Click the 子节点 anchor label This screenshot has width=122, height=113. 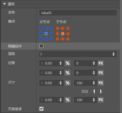(61, 22)
